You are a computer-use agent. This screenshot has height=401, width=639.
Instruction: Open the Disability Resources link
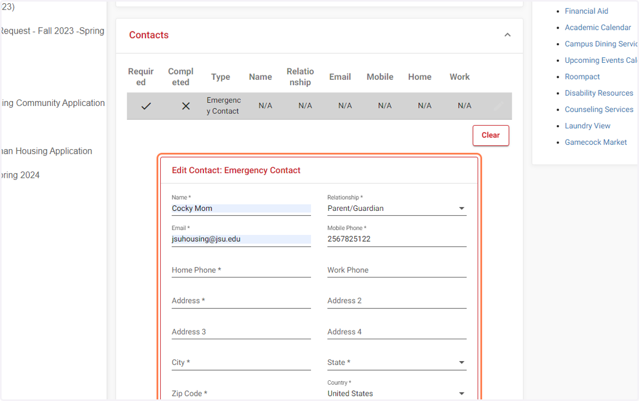(x=599, y=93)
